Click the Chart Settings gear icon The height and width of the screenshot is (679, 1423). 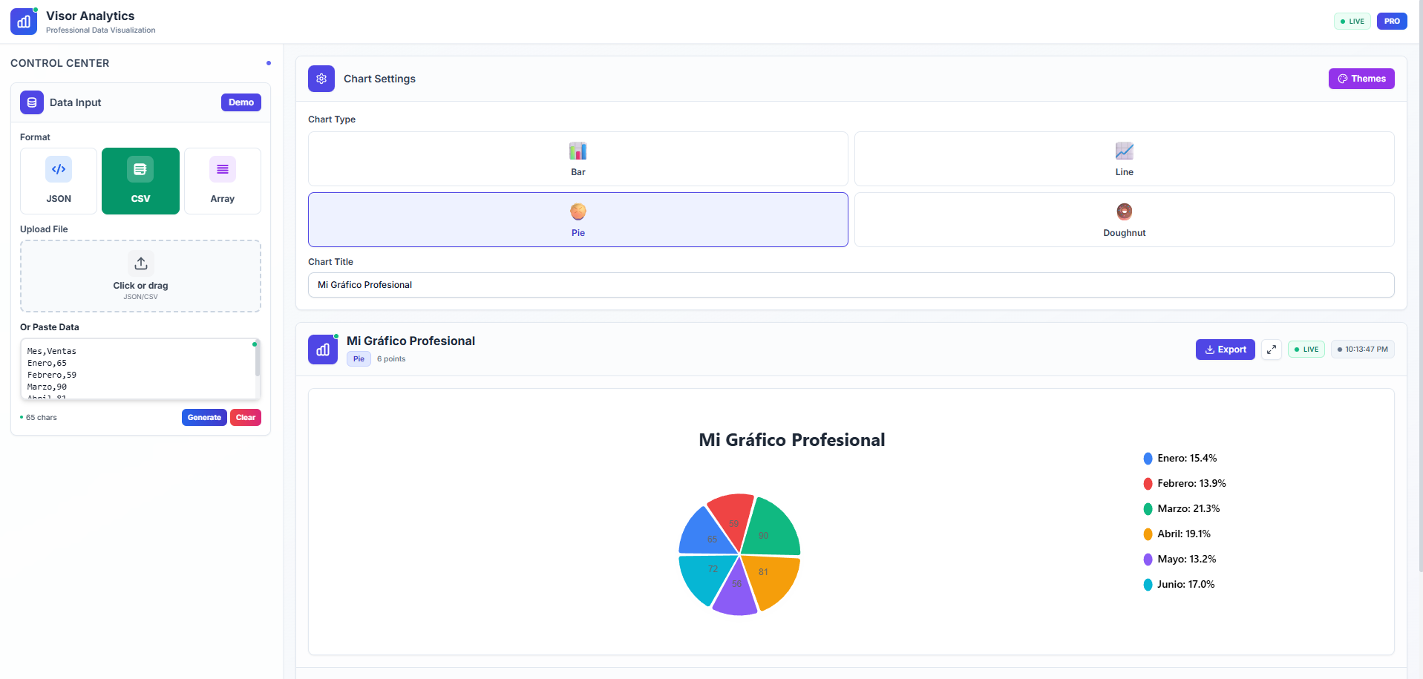click(321, 79)
